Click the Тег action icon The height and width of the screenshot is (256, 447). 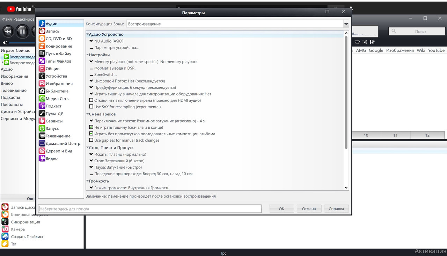(5, 244)
